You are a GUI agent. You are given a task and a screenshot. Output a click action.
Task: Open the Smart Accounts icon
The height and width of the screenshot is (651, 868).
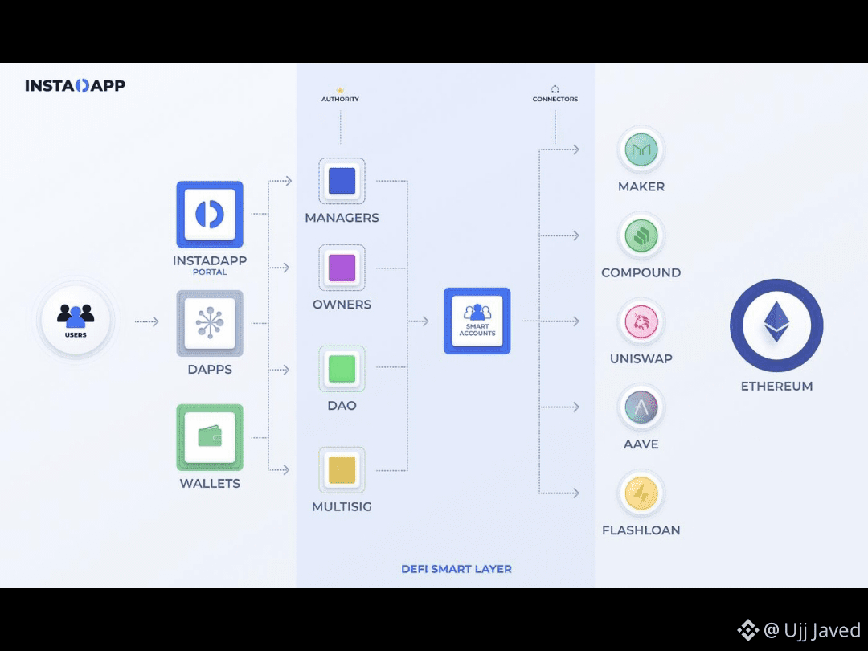(477, 321)
